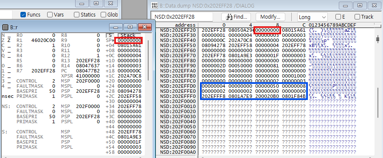Close the B::r register window

pos(145,27)
